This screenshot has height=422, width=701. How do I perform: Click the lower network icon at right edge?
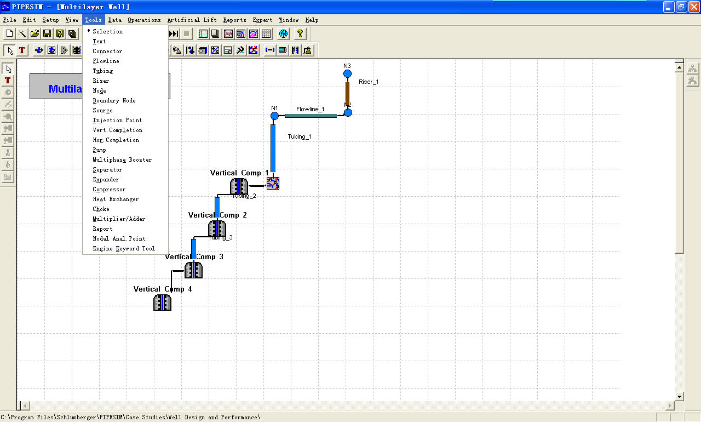(x=693, y=81)
